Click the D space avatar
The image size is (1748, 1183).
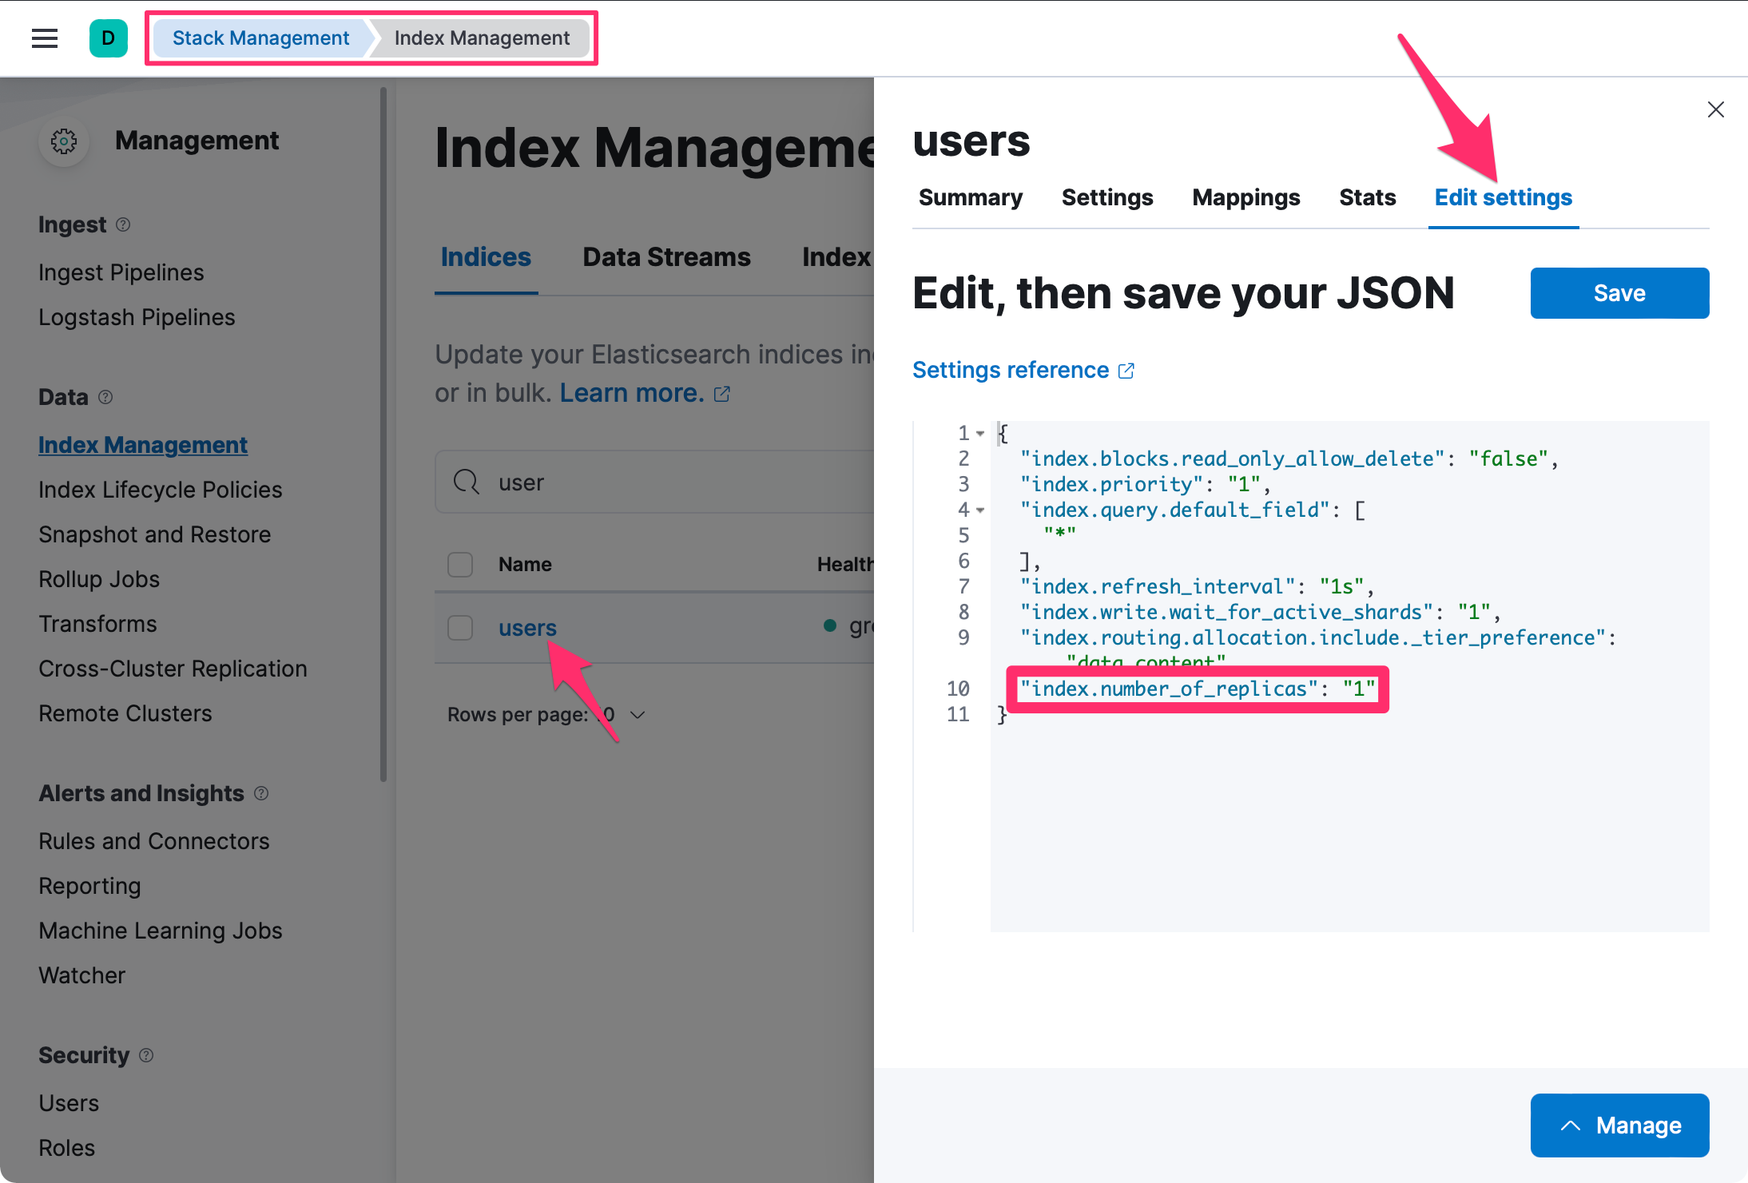pos(109,38)
